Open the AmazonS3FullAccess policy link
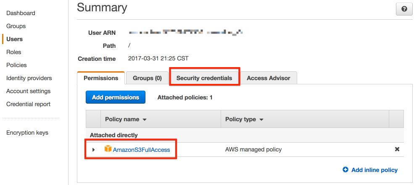Viewport: 414px width, 185px height. click(x=141, y=150)
